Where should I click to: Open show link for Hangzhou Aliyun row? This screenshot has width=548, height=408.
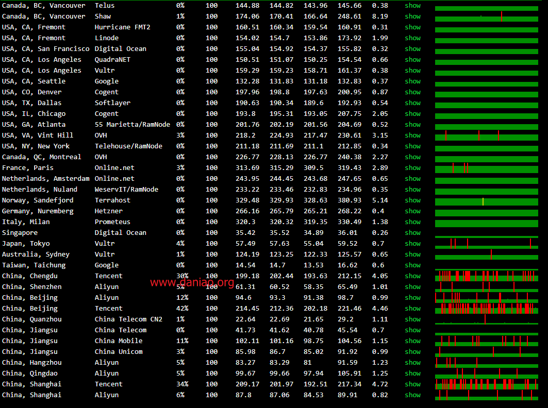412,363
